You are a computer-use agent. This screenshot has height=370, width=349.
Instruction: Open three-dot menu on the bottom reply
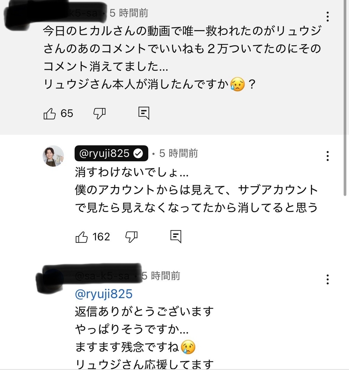click(x=327, y=279)
